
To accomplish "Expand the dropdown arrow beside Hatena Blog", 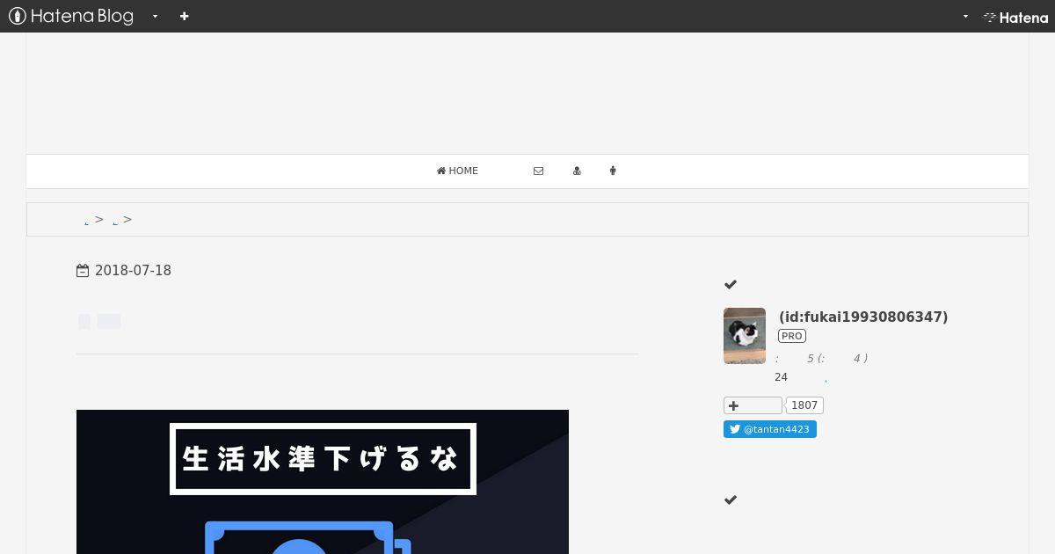I will [x=155, y=16].
